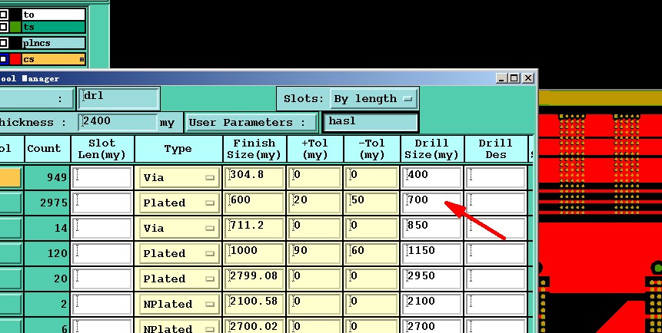Click the Drill Size field showing 400
The height and width of the screenshot is (333, 662).
(432, 177)
